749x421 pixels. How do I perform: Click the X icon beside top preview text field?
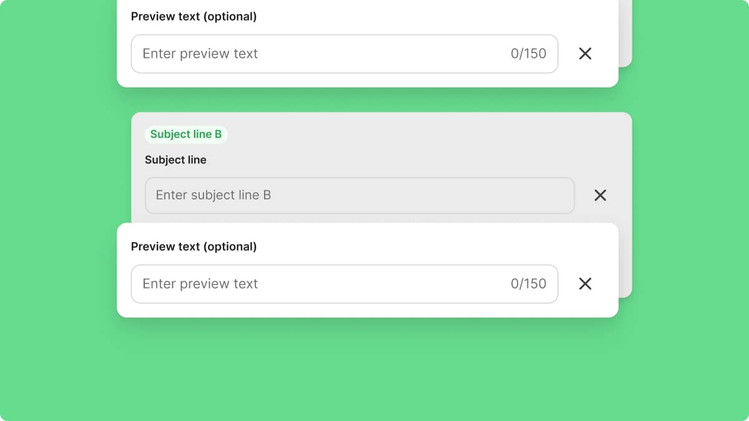click(585, 54)
